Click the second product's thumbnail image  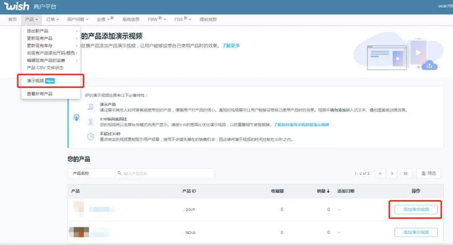(x=79, y=232)
